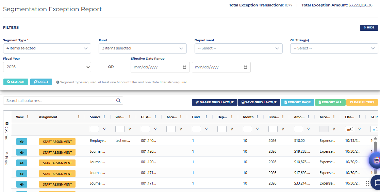
Task: Click the View column header
Action: pos(20,117)
